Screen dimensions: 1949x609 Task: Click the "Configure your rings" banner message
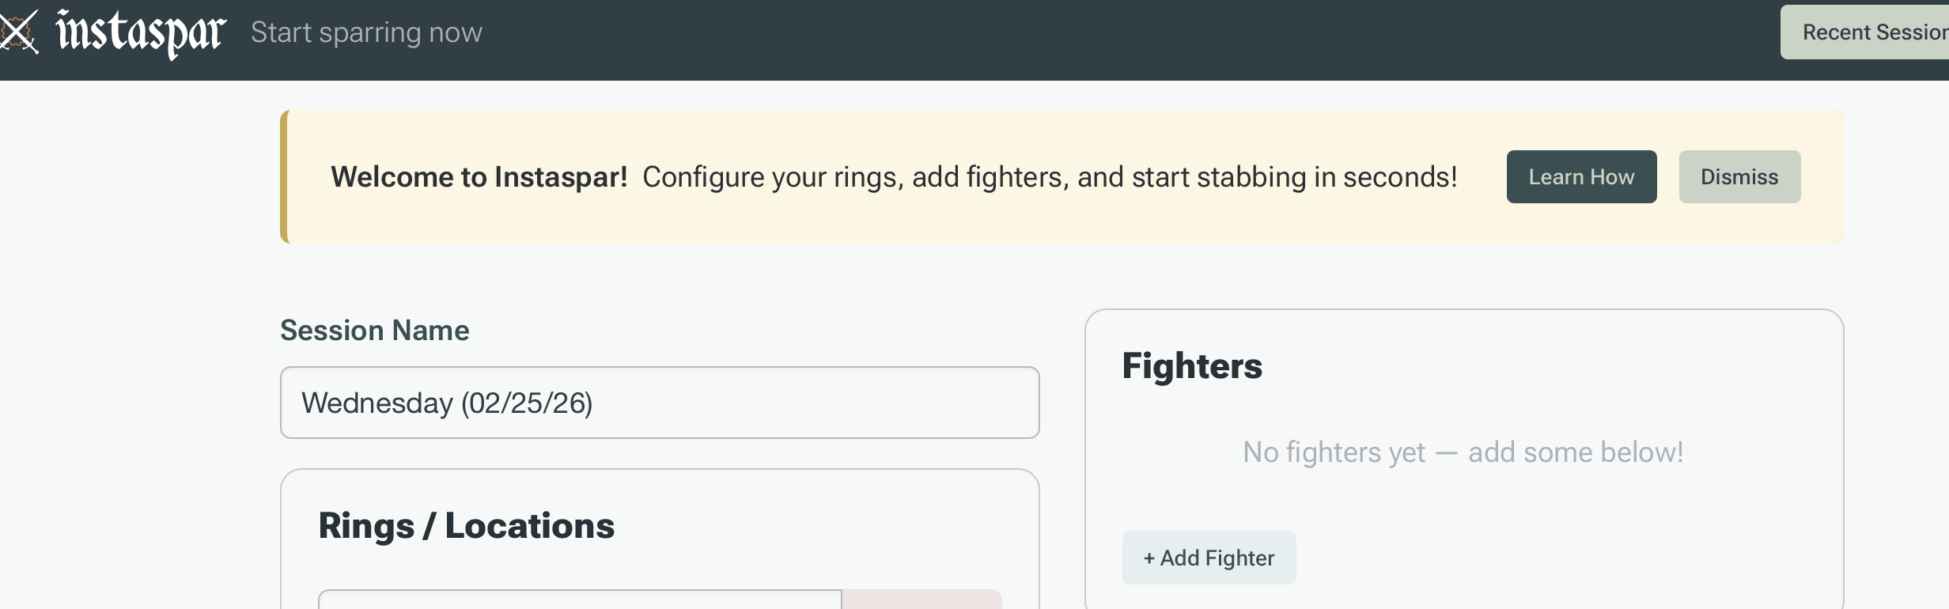point(1049,177)
